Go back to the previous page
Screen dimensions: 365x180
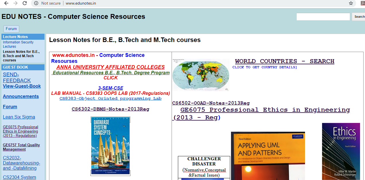(x=6, y=3)
